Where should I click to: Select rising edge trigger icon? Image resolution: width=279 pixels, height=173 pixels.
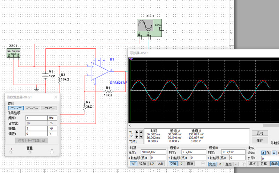click(x=263, y=152)
